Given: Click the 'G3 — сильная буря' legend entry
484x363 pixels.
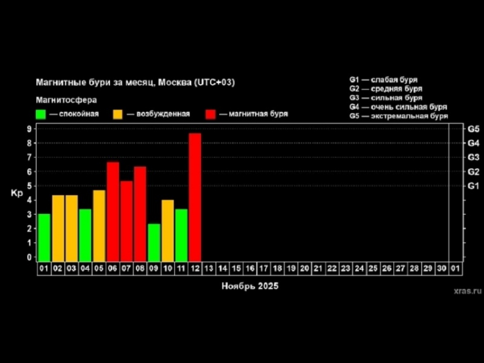Looking at the screenshot, I should coord(385,98).
